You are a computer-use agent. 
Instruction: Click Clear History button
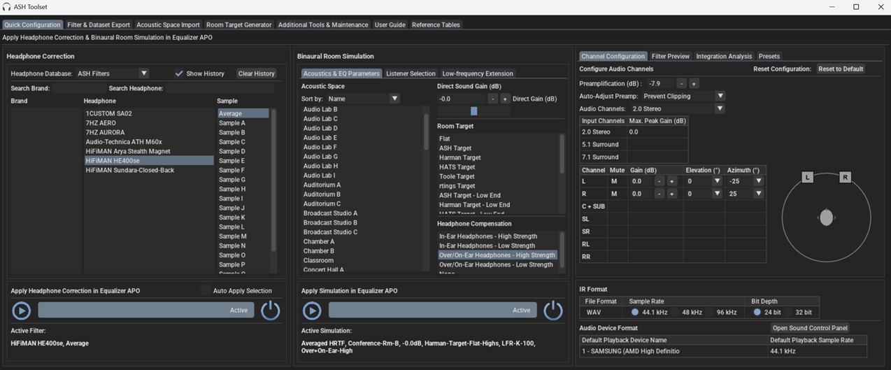coord(256,73)
